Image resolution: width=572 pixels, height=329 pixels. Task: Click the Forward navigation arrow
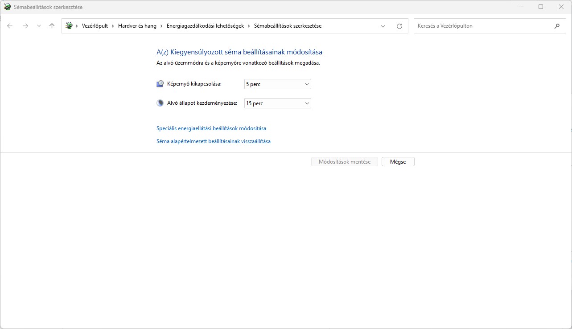25,26
